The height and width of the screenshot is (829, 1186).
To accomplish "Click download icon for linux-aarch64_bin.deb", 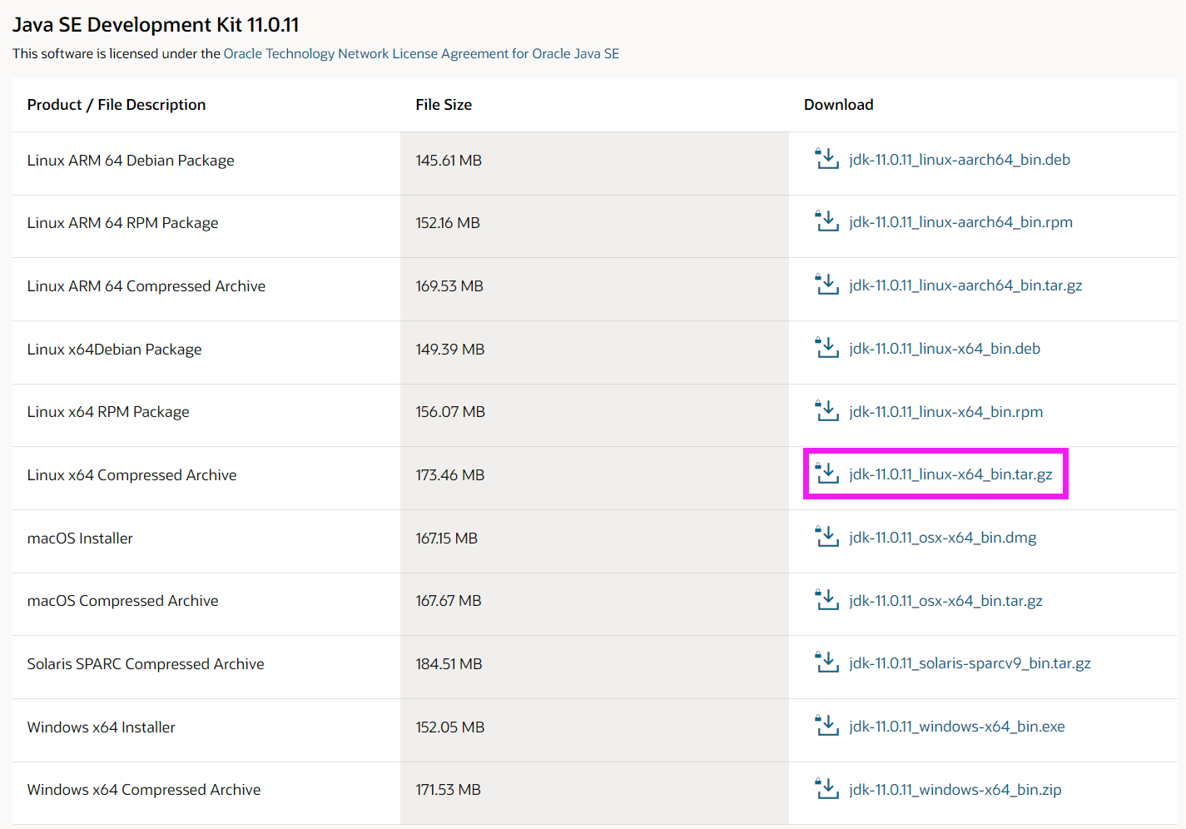I will tap(826, 158).
